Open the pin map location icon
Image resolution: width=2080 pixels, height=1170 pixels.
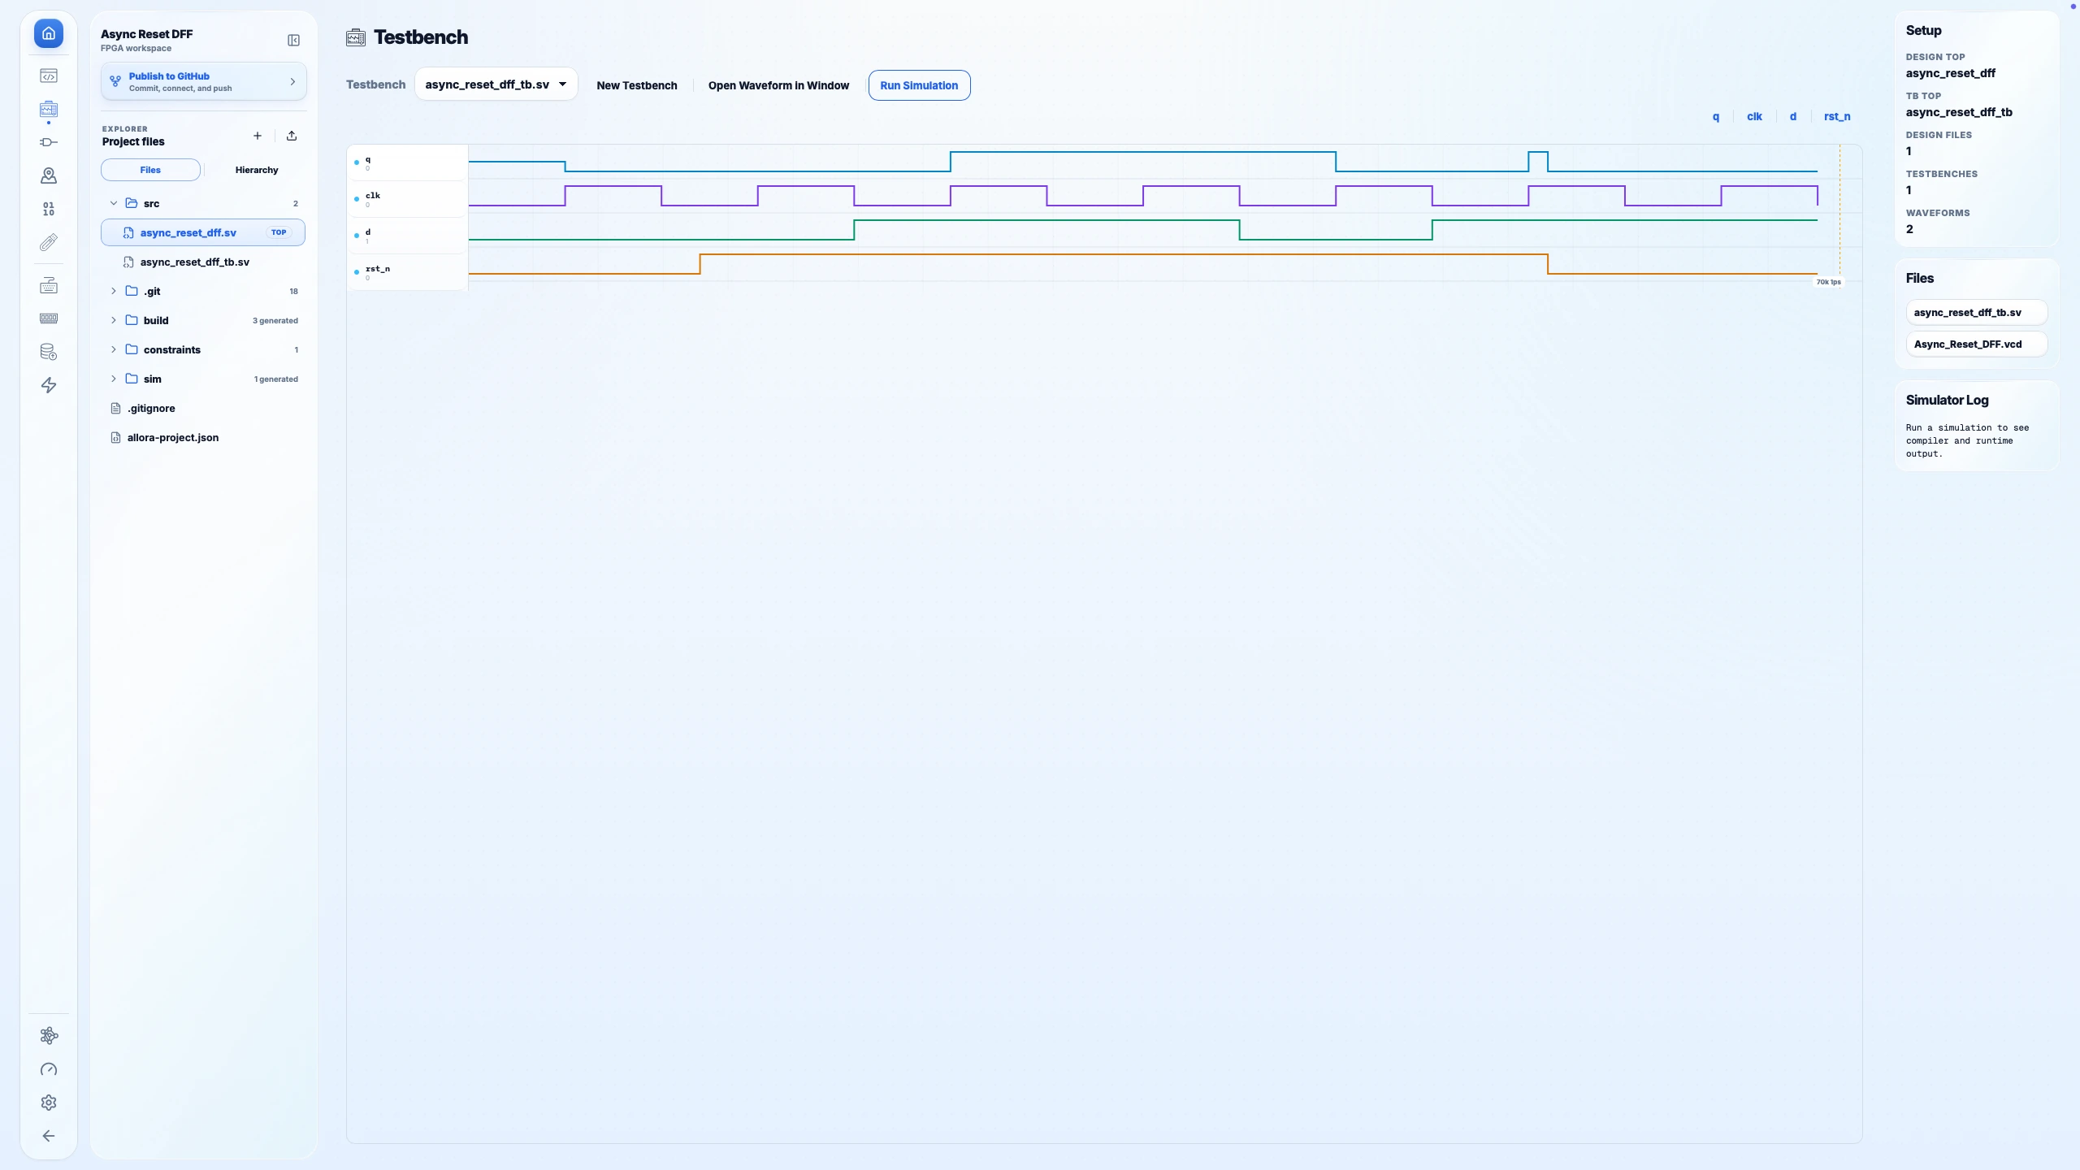(x=49, y=175)
